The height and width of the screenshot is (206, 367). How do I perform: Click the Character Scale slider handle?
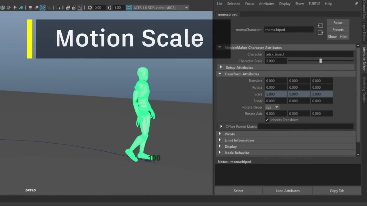[x=321, y=61]
